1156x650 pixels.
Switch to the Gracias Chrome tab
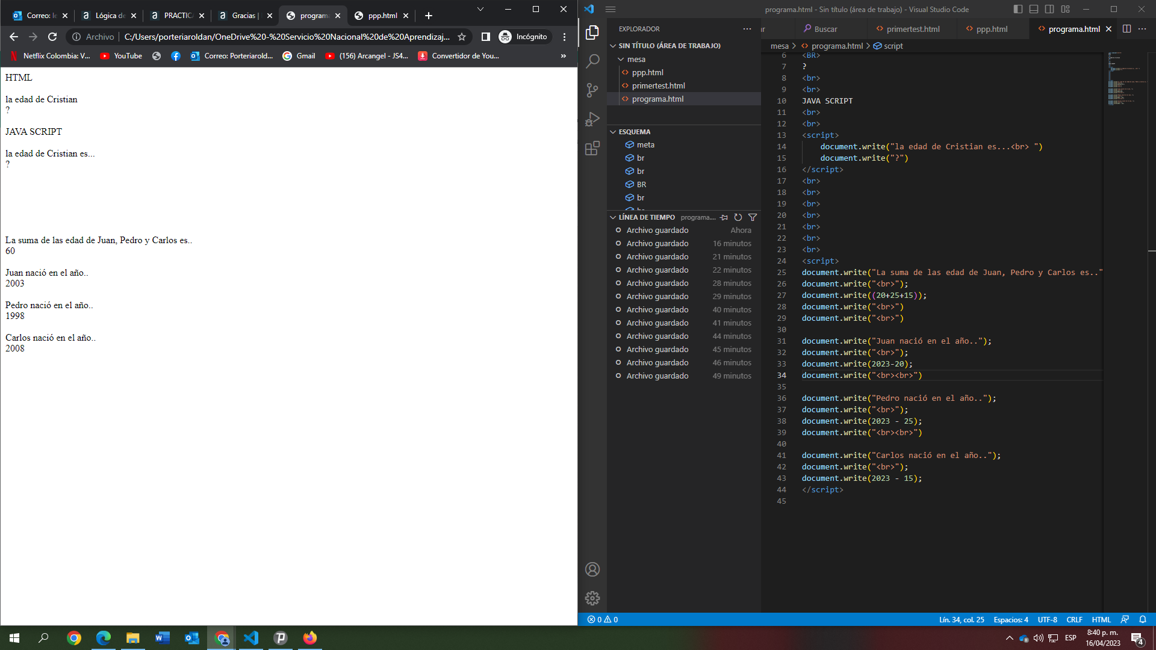coord(244,16)
